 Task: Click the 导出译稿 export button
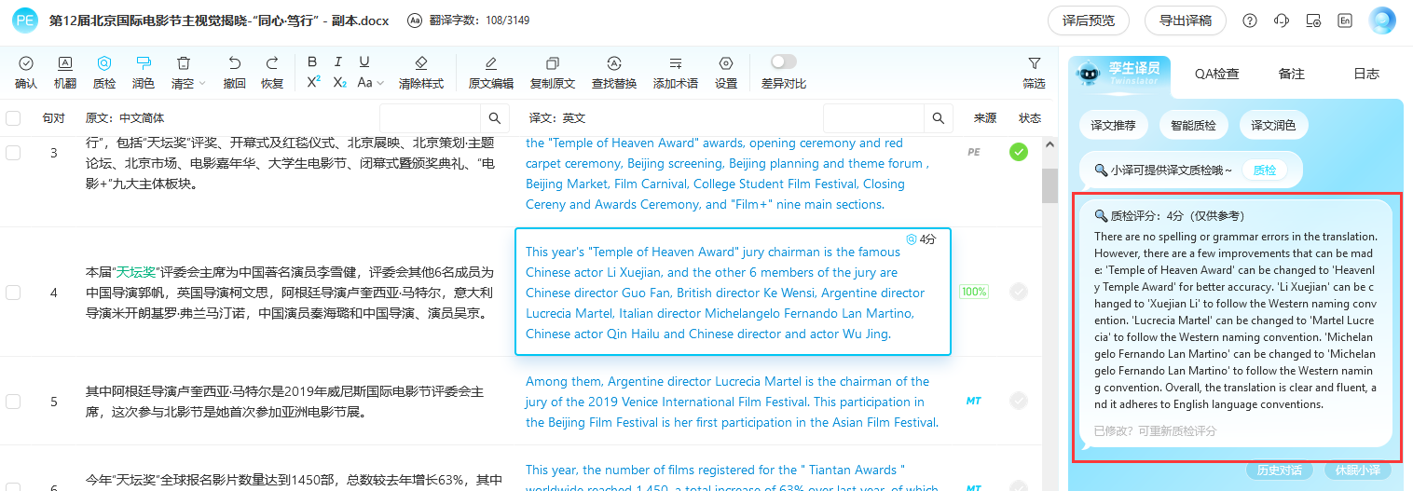(1185, 20)
